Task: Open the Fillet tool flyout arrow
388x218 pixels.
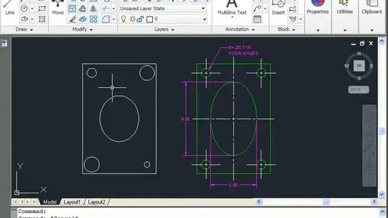Action: 113,19
